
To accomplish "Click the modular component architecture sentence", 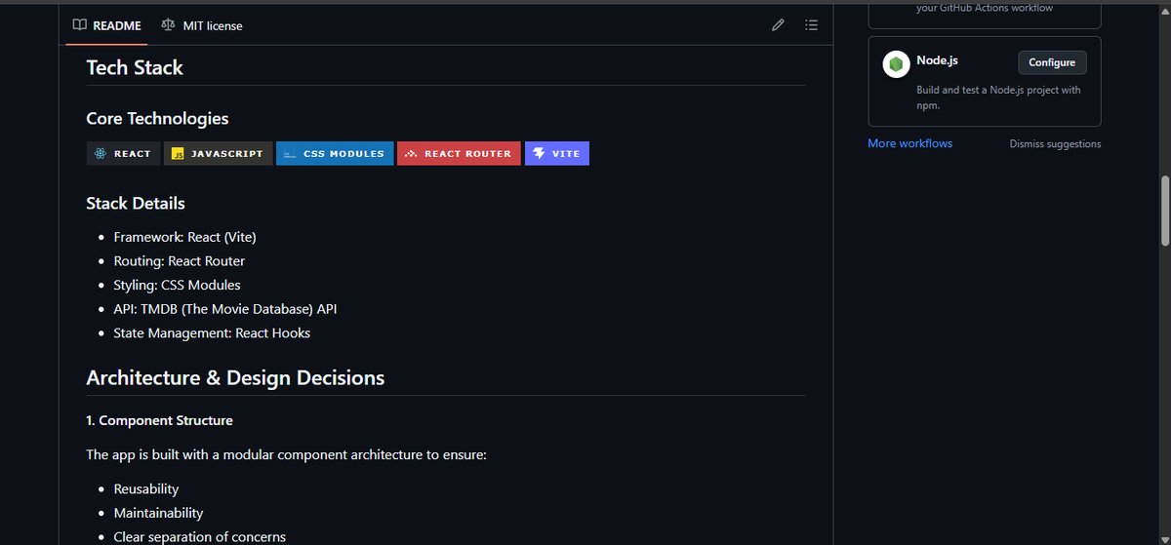I will [286, 454].
